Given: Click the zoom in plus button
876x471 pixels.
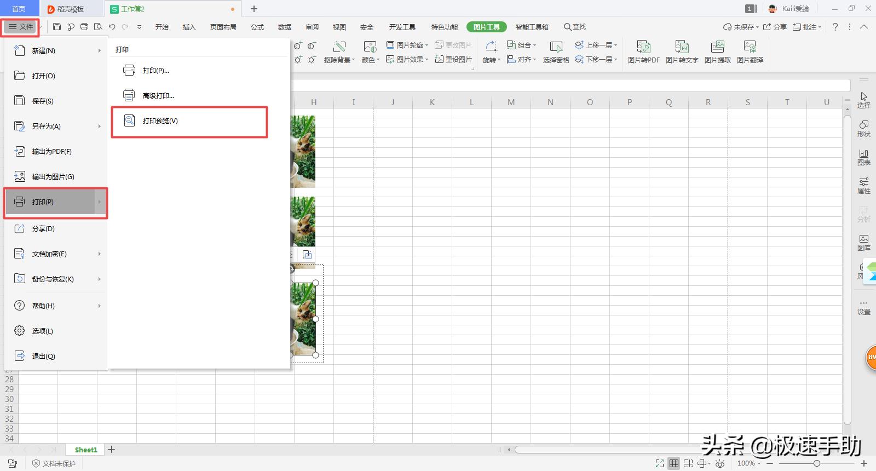Looking at the screenshot, I should (x=864, y=463).
